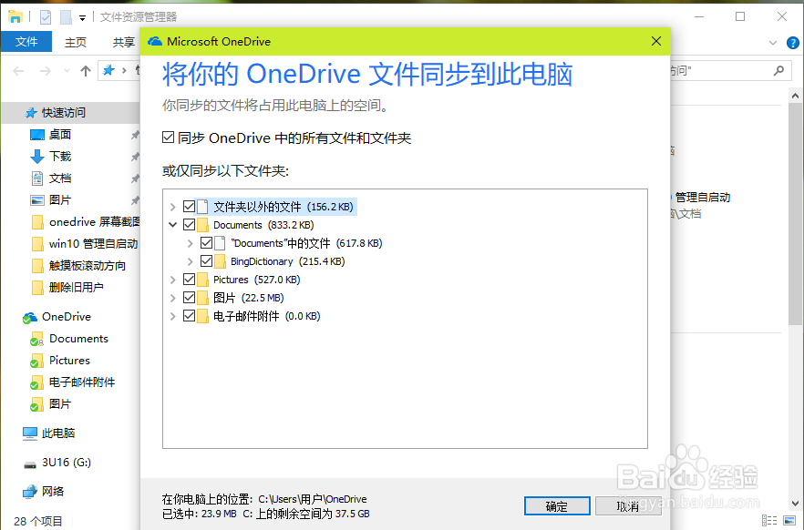Click the synced Documents folder icon under OneDrive
This screenshot has height=530, width=804.
36,339
